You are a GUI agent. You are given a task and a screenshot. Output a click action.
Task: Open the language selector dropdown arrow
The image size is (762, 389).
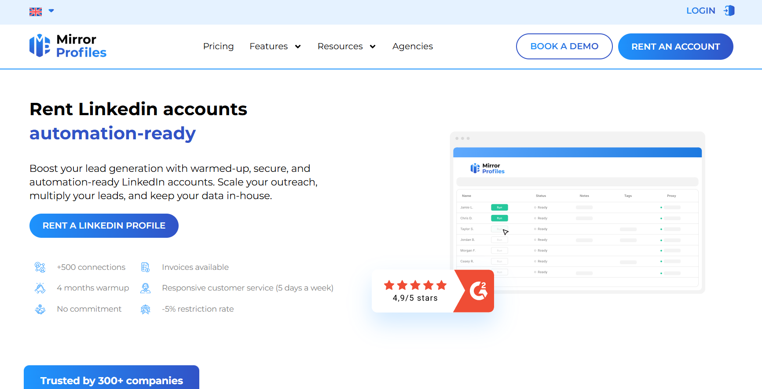pyautogui.click(x=51, y=11)
